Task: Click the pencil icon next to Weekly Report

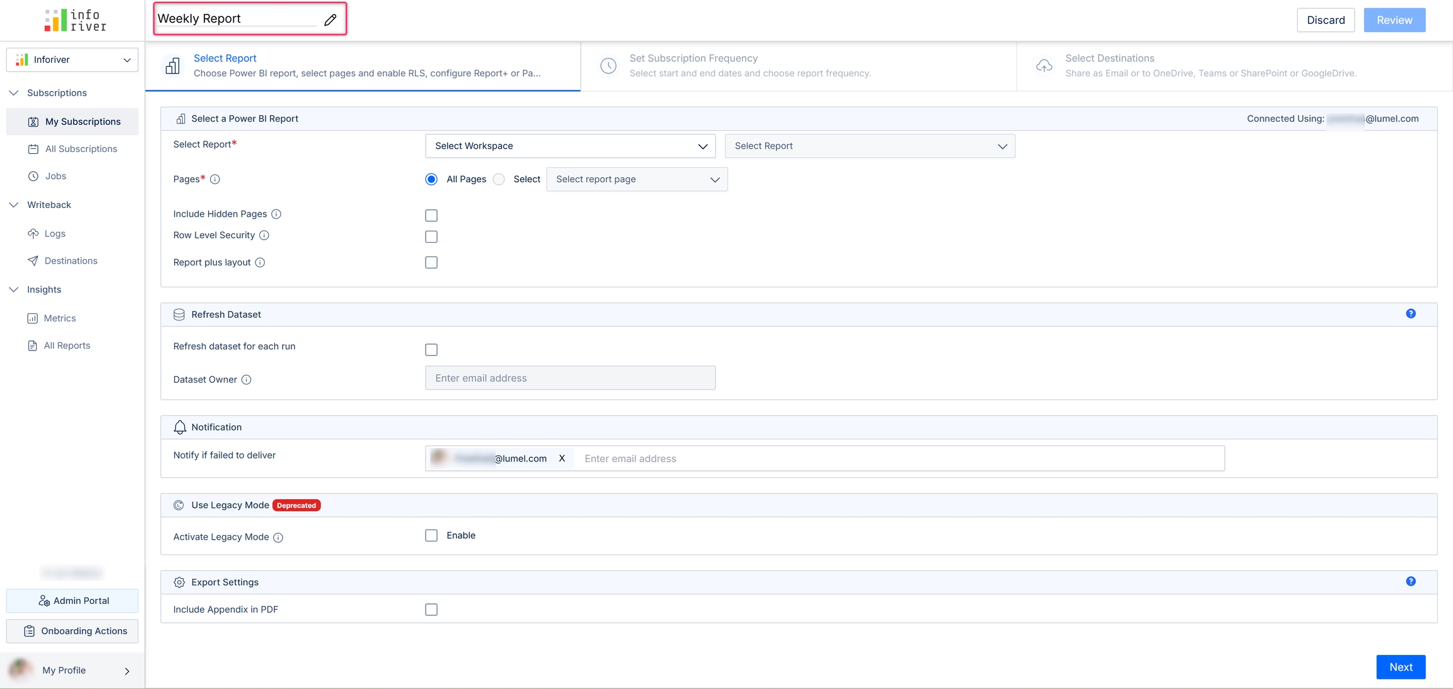Action: click(x=330, y=20)
